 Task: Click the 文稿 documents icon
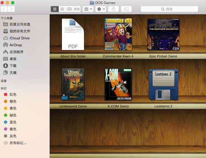coord(5,73)
